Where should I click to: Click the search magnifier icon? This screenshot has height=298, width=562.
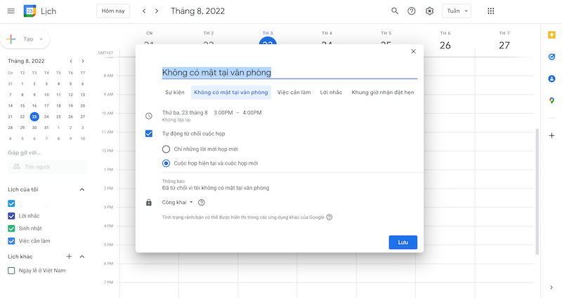[394, 11]
